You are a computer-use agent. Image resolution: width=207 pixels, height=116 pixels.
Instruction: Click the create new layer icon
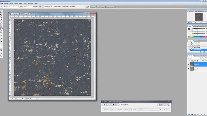pyautogui.click(x=204, y=115)
